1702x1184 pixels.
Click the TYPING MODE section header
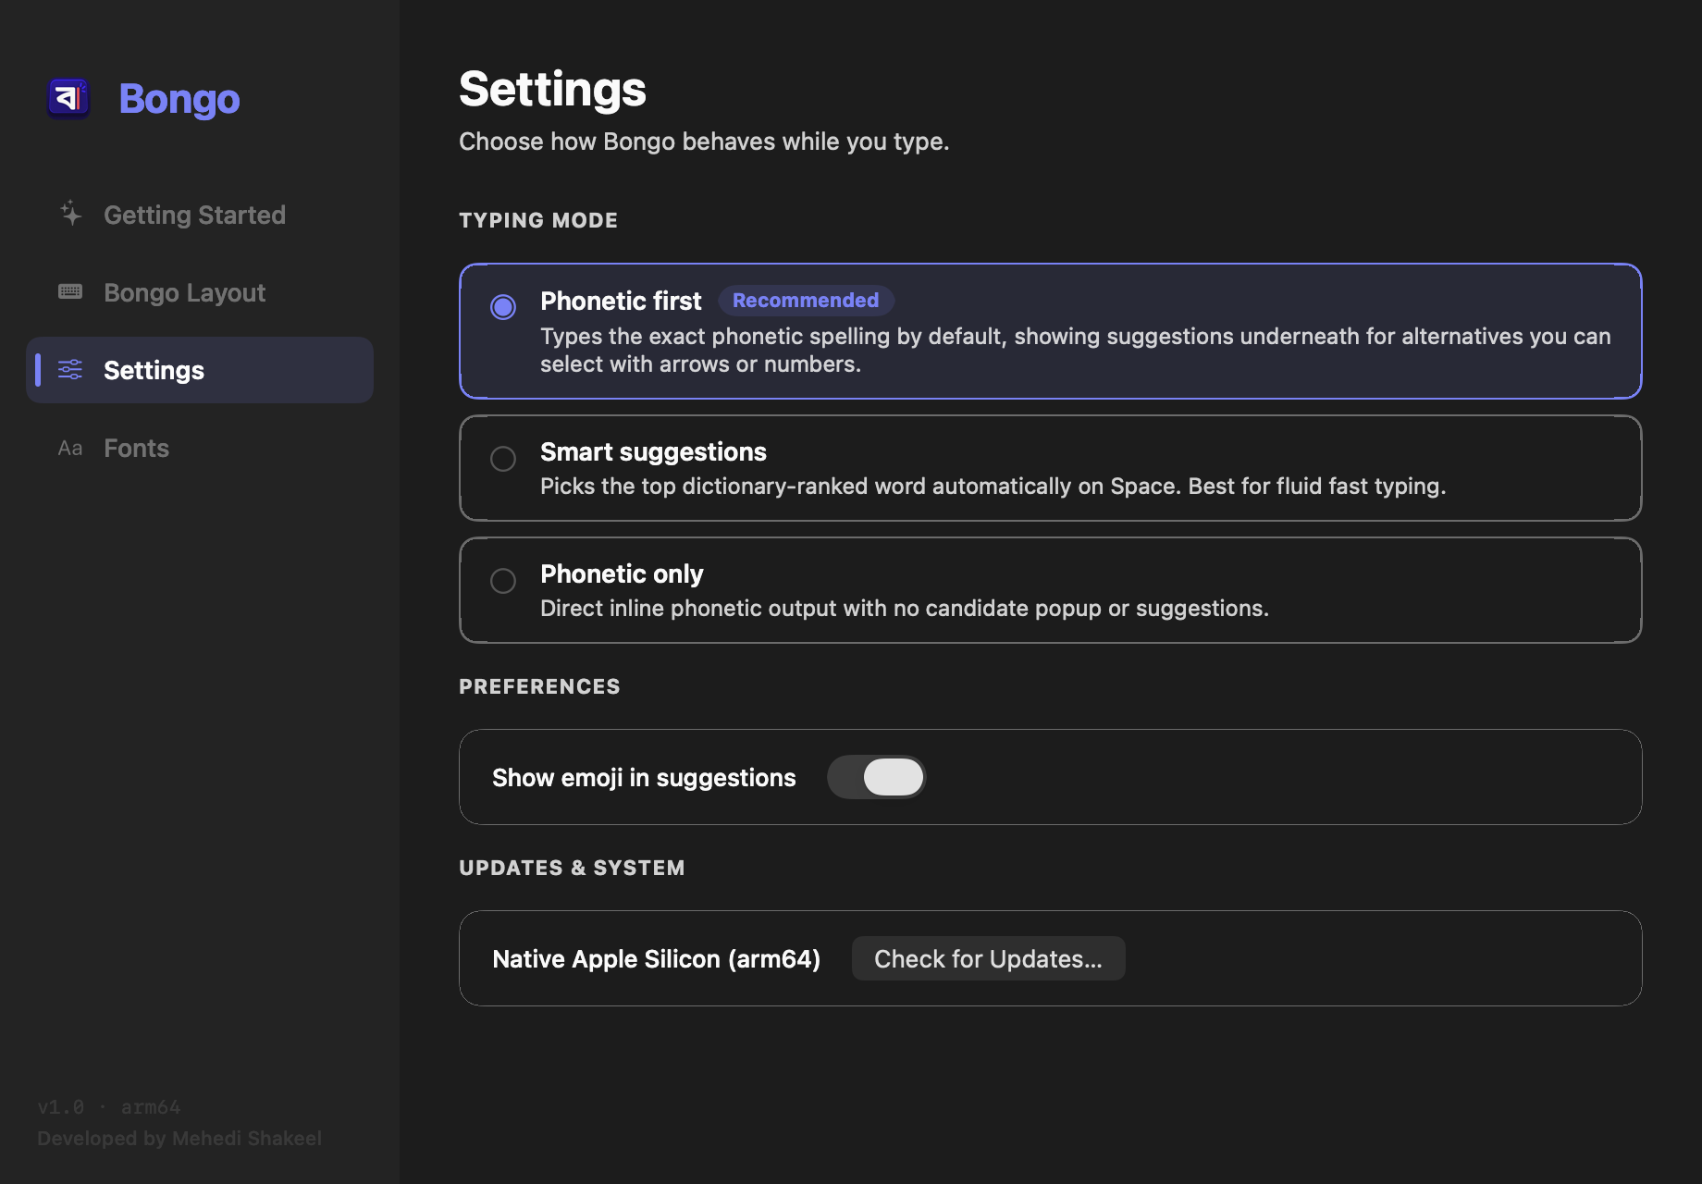(538, 220)
